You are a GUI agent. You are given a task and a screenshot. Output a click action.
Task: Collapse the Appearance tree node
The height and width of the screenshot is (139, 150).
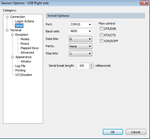tap(12, 57)
